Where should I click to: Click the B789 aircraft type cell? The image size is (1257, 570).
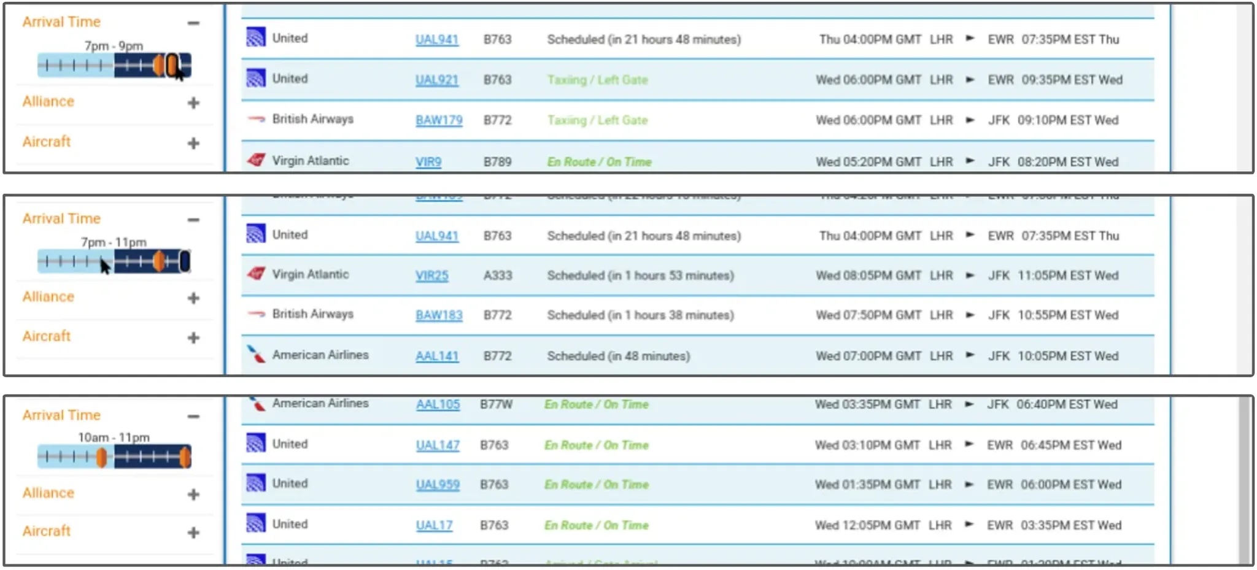(497, 162)
